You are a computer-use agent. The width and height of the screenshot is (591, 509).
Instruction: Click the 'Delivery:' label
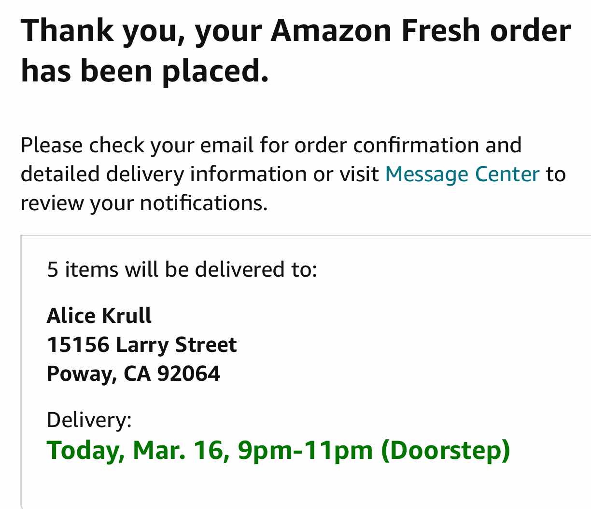(89, 420)
